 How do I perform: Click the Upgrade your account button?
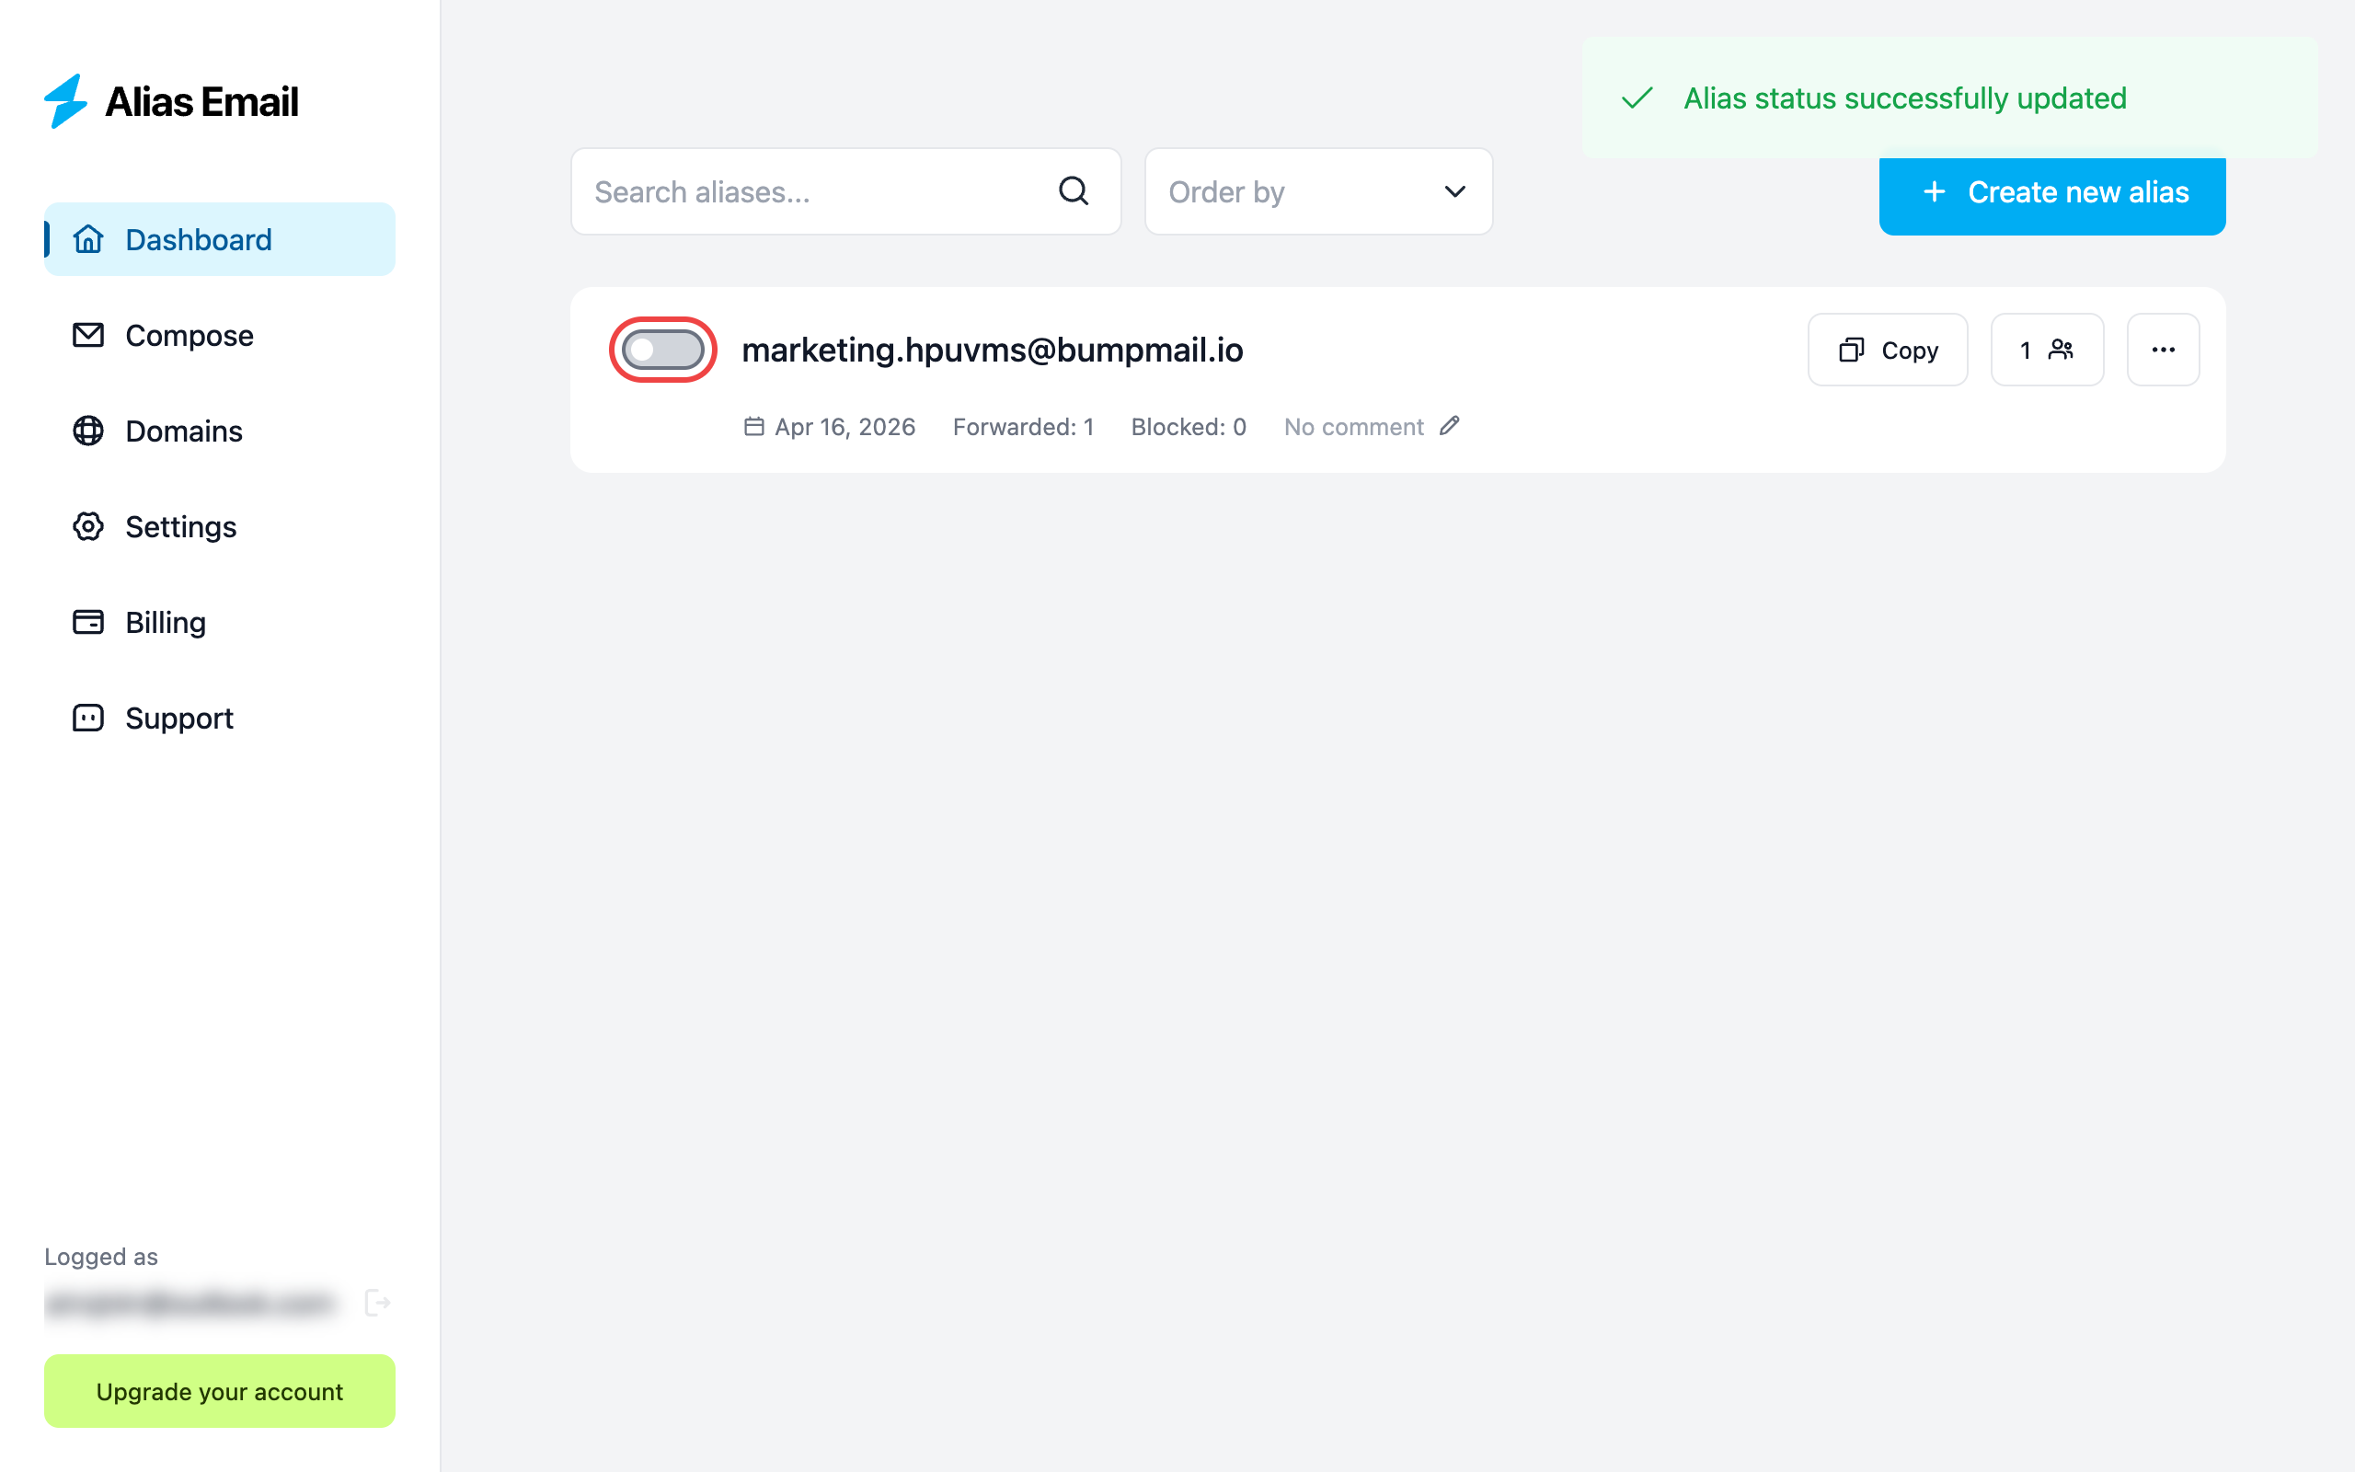pyautogui.click(x=219, y=1390)
